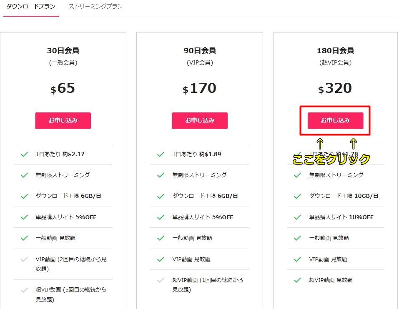Switch to the ストリーミングプラン tab
Screen dimensions: 399x309
click(x=95, y=7)
